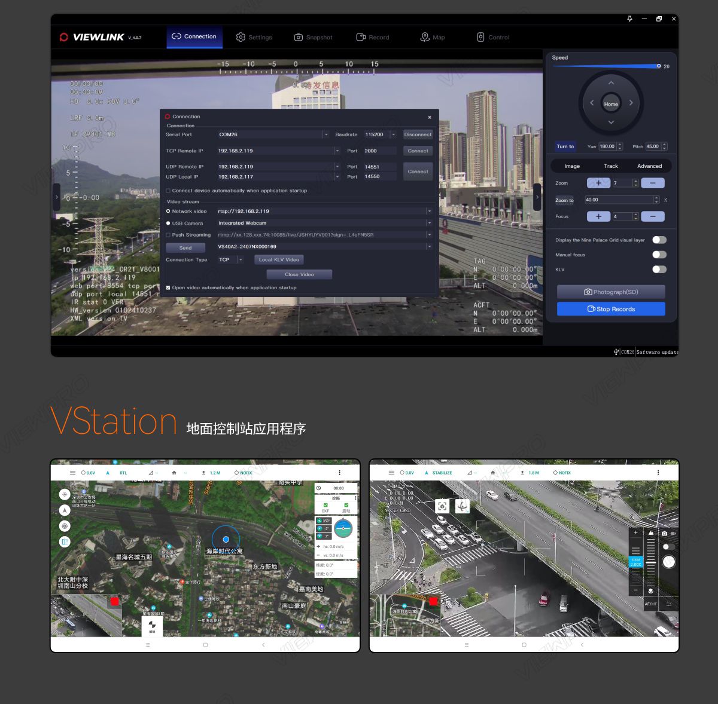This screenshot has height=704, width=718.
Task: Close the Connection dialog
Action: tap(430, 117)
